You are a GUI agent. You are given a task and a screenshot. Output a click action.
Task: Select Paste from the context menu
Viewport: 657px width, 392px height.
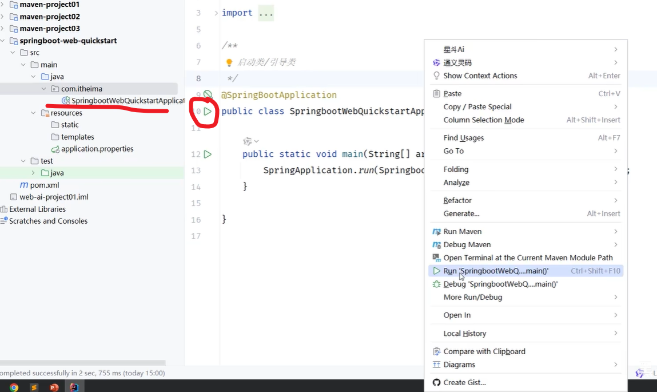coord(452,93)
